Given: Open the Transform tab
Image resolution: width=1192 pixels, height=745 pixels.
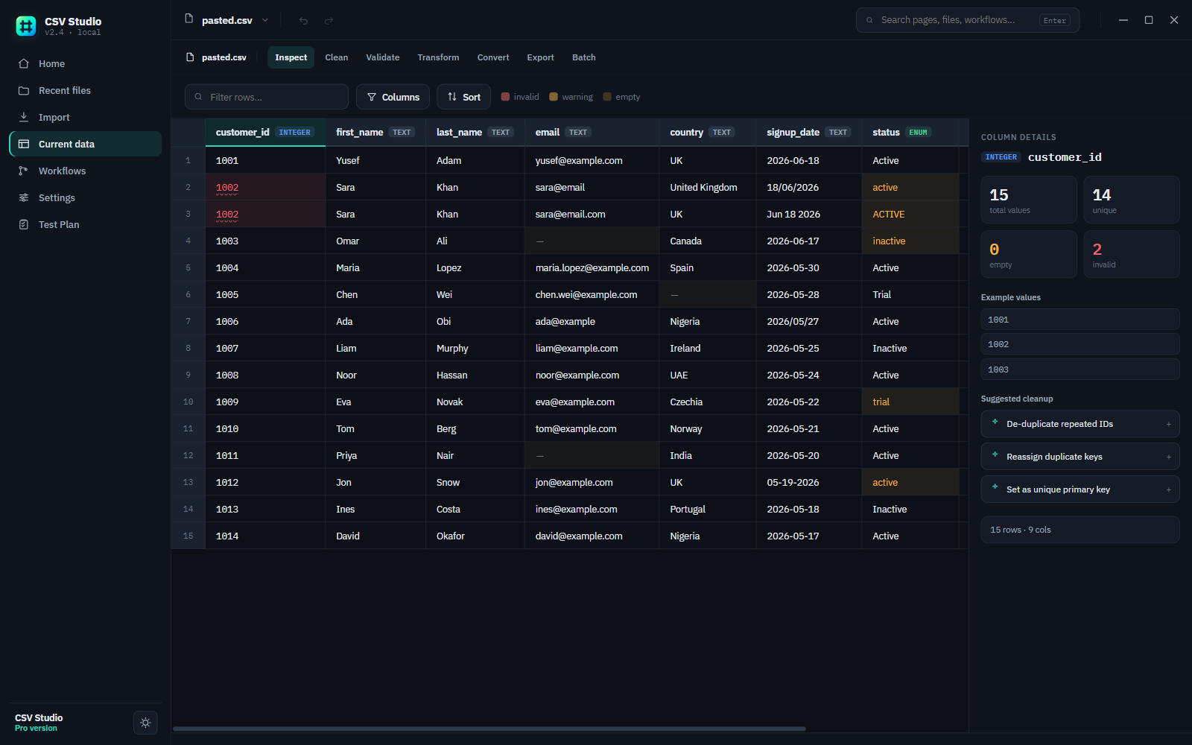Looking at the screenshot, I should pos(438,57).
